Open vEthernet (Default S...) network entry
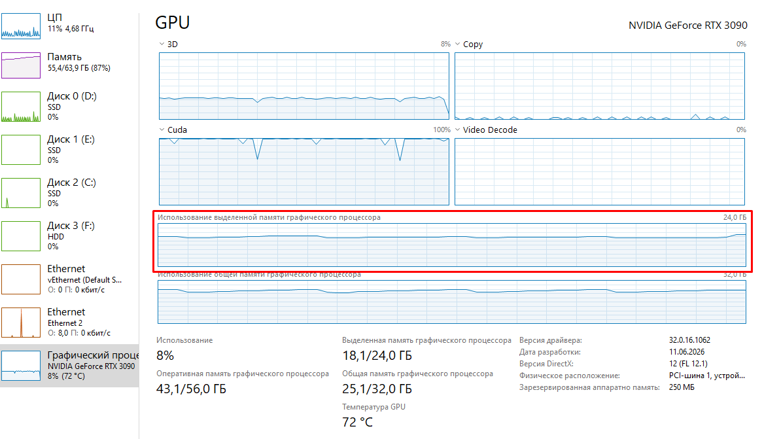This screenshot has height=439, width=762. [x=69, y=279]
